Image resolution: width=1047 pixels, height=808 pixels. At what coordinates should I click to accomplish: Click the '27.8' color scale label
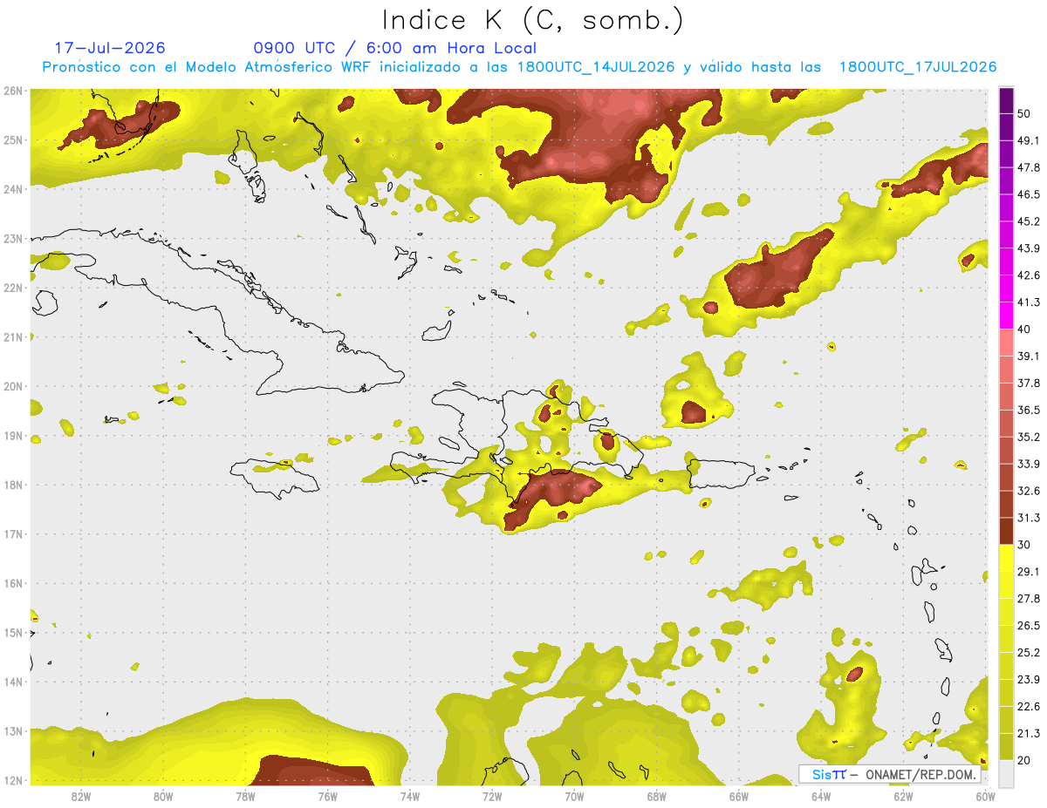[1029, 599]
